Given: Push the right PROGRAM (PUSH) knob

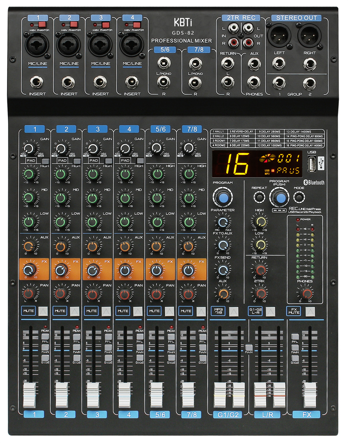Looking at the screenshot, I should pyautogui.click(x=280, y=198).
